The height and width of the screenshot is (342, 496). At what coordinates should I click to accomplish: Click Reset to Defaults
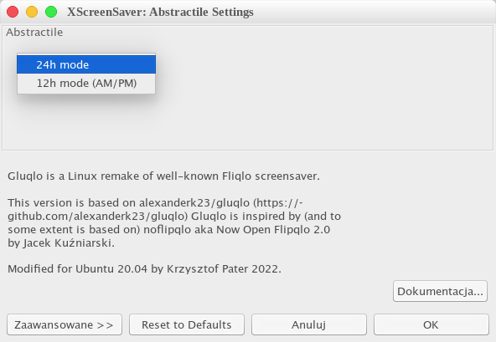187,324
